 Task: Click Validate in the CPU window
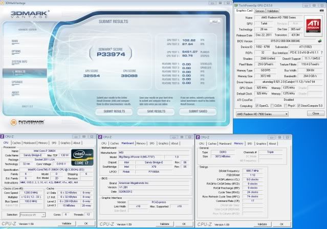coord(67,223)
